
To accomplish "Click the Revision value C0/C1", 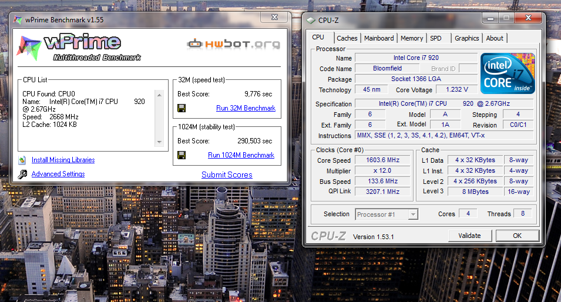I will click(x=518, y=125).
